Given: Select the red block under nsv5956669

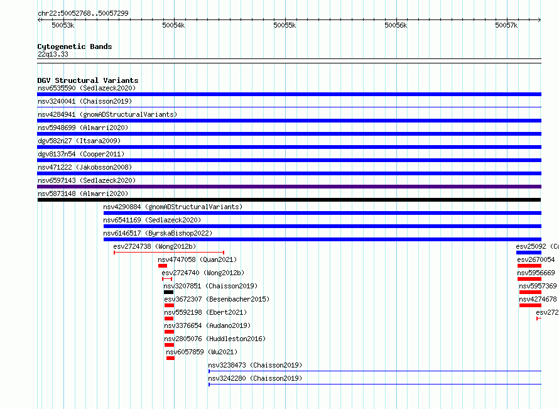Looking at the screenshot, I should click(529, 279).
